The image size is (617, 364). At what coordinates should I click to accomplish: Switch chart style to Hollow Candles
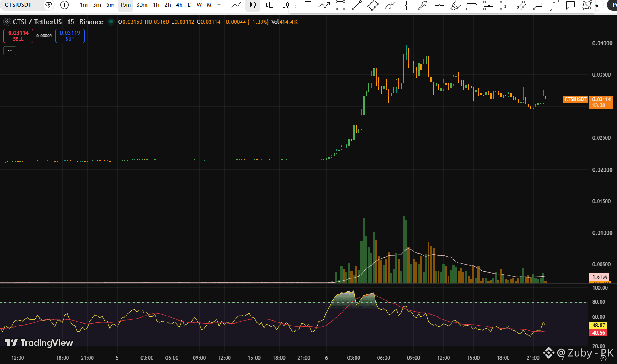pos(270,5)
